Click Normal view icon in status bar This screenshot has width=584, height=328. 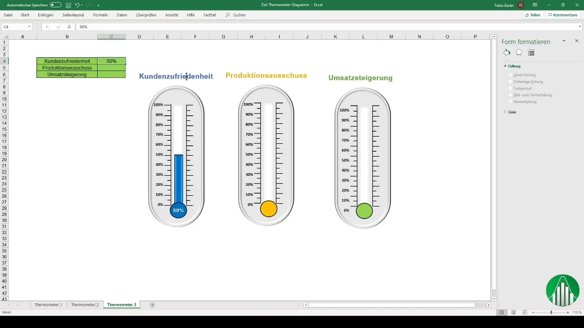coord(501,312)
